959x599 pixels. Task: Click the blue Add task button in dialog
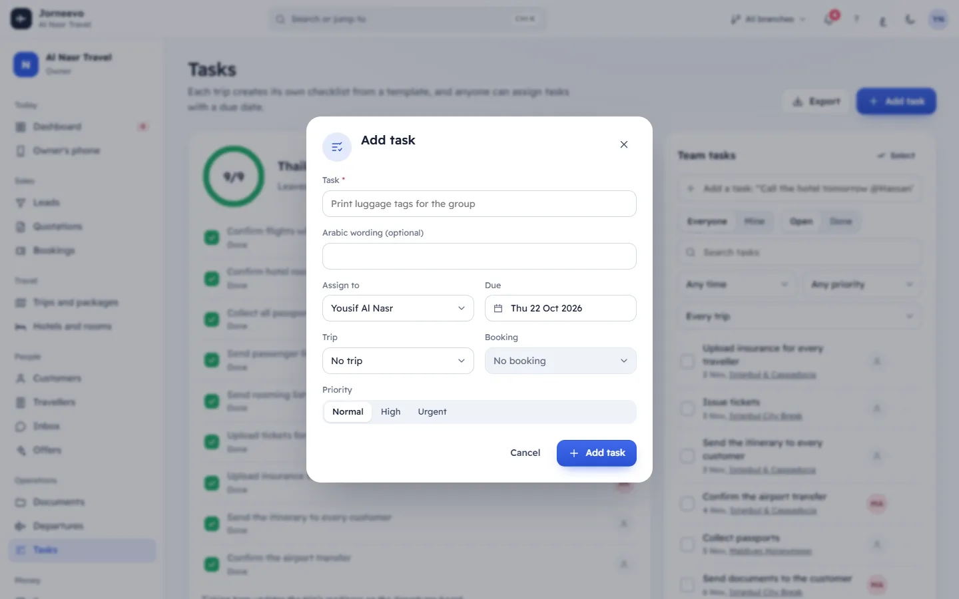596,453
